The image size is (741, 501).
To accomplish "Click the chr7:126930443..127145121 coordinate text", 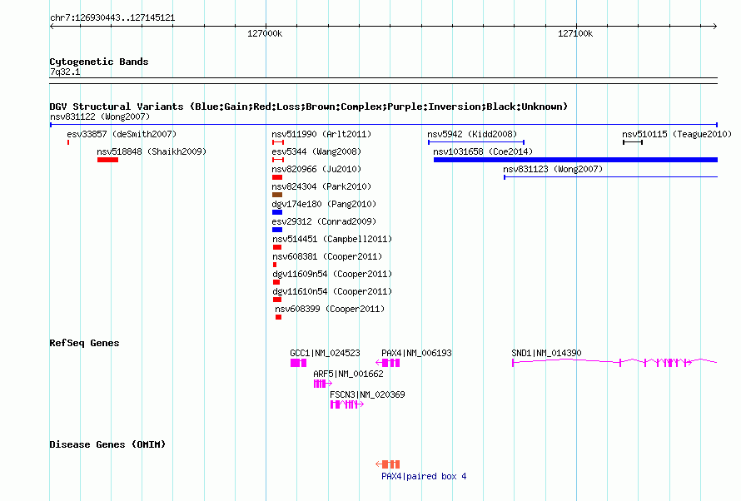I will pyautogui.click(x=112, y=17).
